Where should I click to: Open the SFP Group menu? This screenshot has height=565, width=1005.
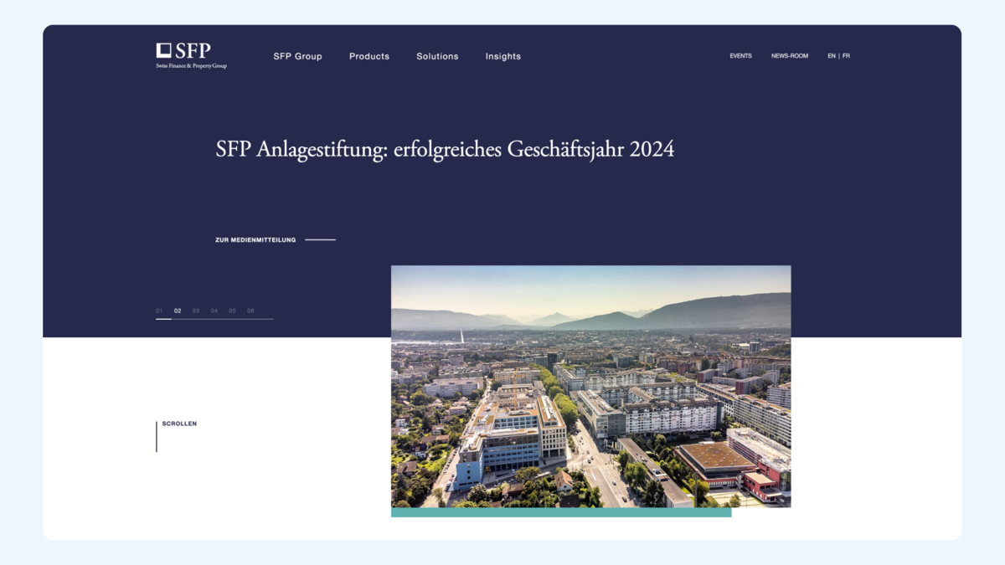(x=297, y=56)
